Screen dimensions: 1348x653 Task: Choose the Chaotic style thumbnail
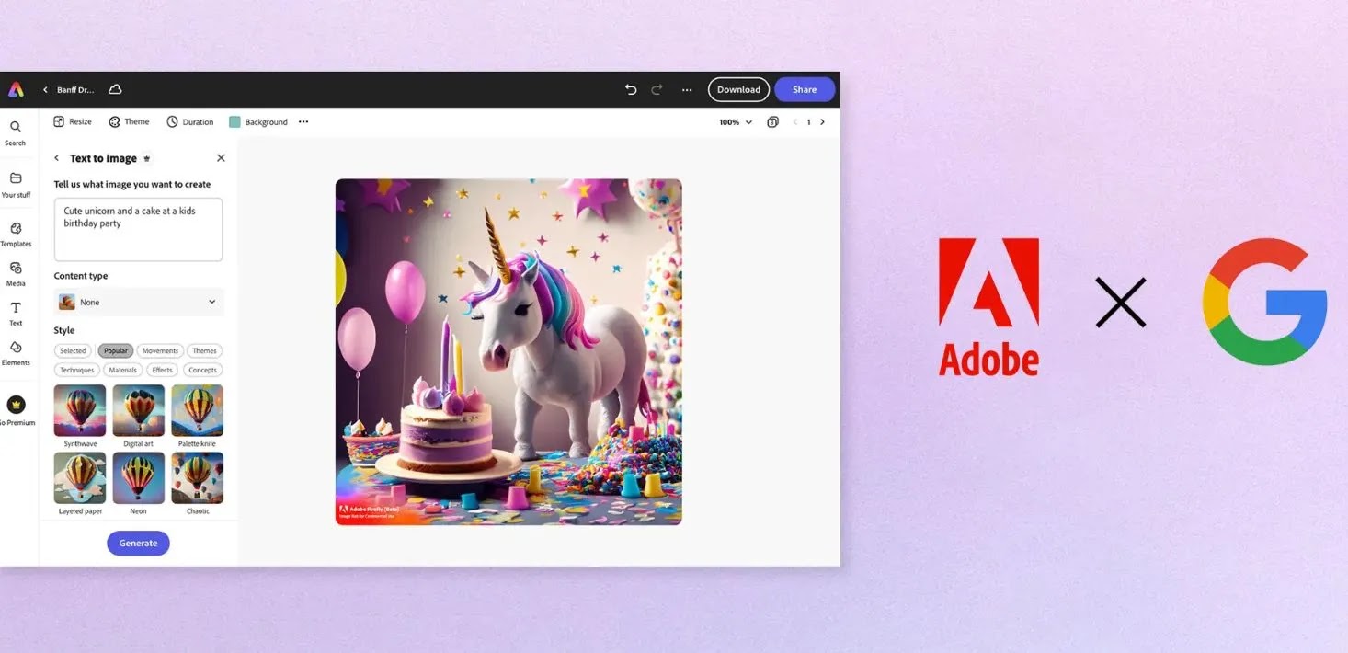click(197, 477)
